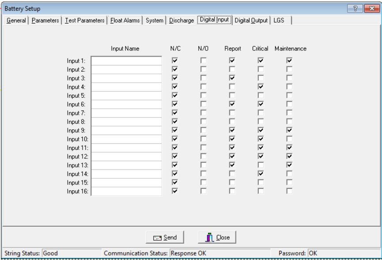Image resolution: width=382 pixels, height=260 pixels.
Task: Uncheck N/C for Input 5
Action: [x=175, y=96]
